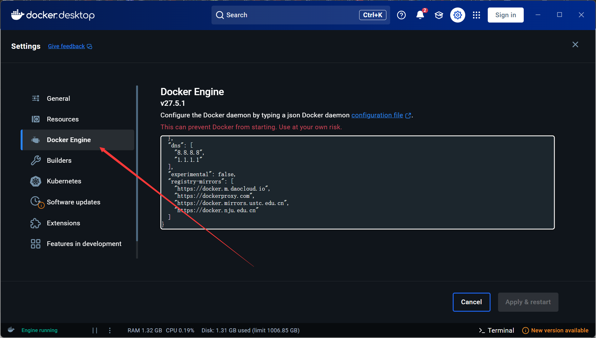Minimize the Docker Desktop window
The image size is (596, 338).
click(x=538, y=15)
